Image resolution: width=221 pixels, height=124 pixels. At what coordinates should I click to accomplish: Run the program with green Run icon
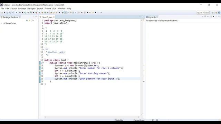point(25,12)
